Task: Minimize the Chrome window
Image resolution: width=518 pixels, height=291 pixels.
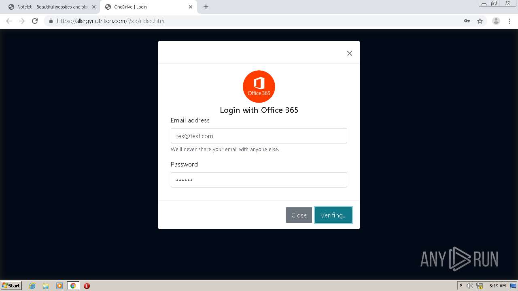Action: coord(484,4)
